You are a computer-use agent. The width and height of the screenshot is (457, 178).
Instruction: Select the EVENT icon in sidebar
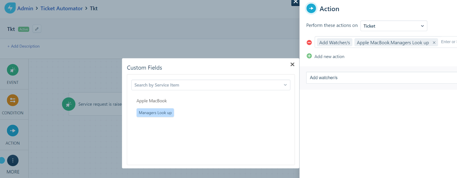13,70
